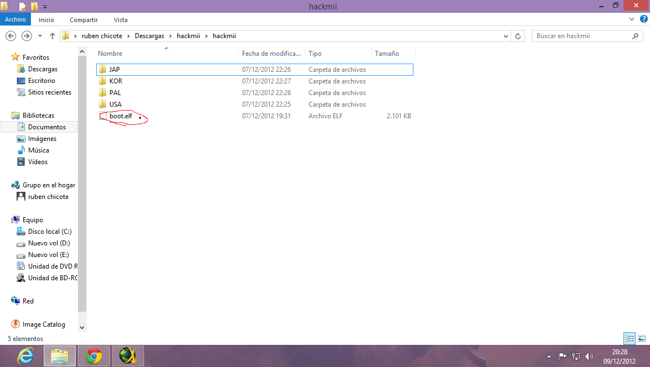Switch to the Vista ribbon tab
The image size is (650, 367).
(x=120, y=20)
